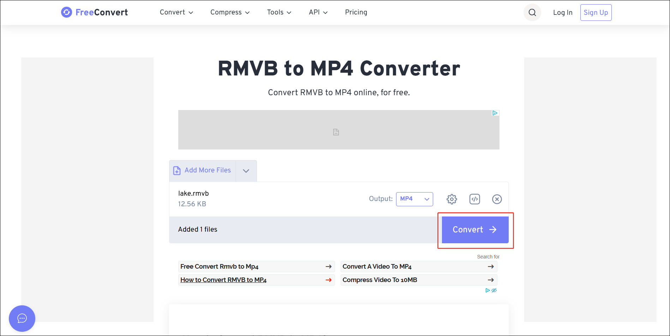The image size is (670, 336).
Task: Click the Convert button
Action: pyautogui.click(x=475, y=230)
